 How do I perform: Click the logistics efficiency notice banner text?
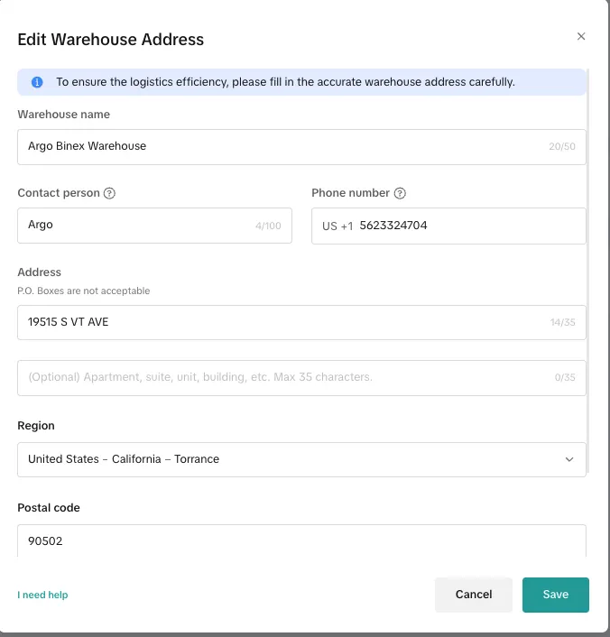coord(285,82)
